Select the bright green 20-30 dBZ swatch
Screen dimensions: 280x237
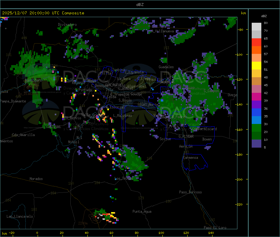pos(256,128)
